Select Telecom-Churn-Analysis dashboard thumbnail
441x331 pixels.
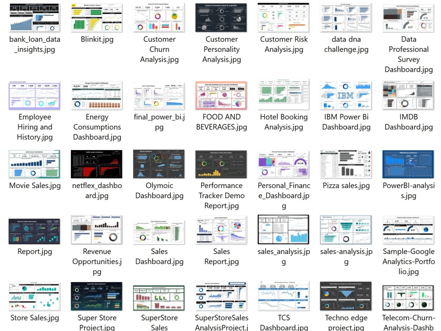pos(408,298)
